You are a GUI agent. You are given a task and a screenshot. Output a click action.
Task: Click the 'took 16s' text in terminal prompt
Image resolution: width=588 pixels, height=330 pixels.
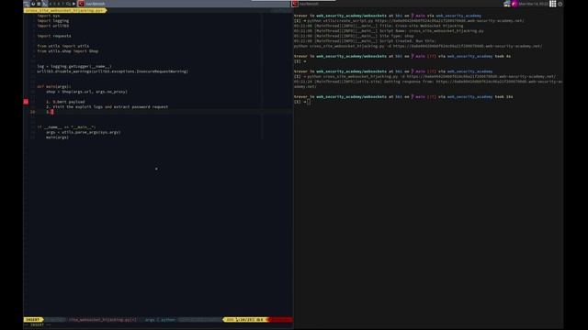504,97
